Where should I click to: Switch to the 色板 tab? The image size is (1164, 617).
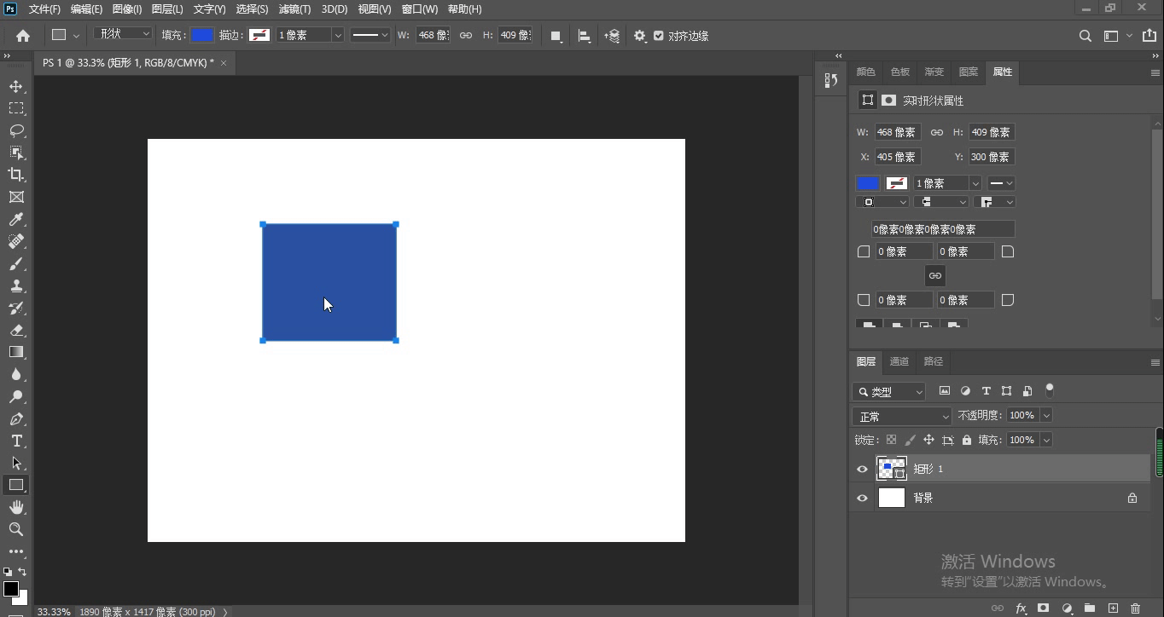point(900,72)
